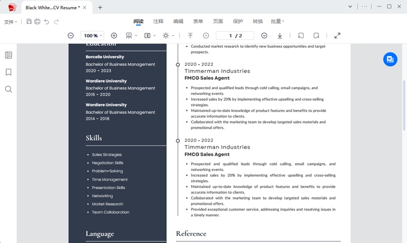Go to the next page
407x243 pixels.
click(x=264, y=36)
